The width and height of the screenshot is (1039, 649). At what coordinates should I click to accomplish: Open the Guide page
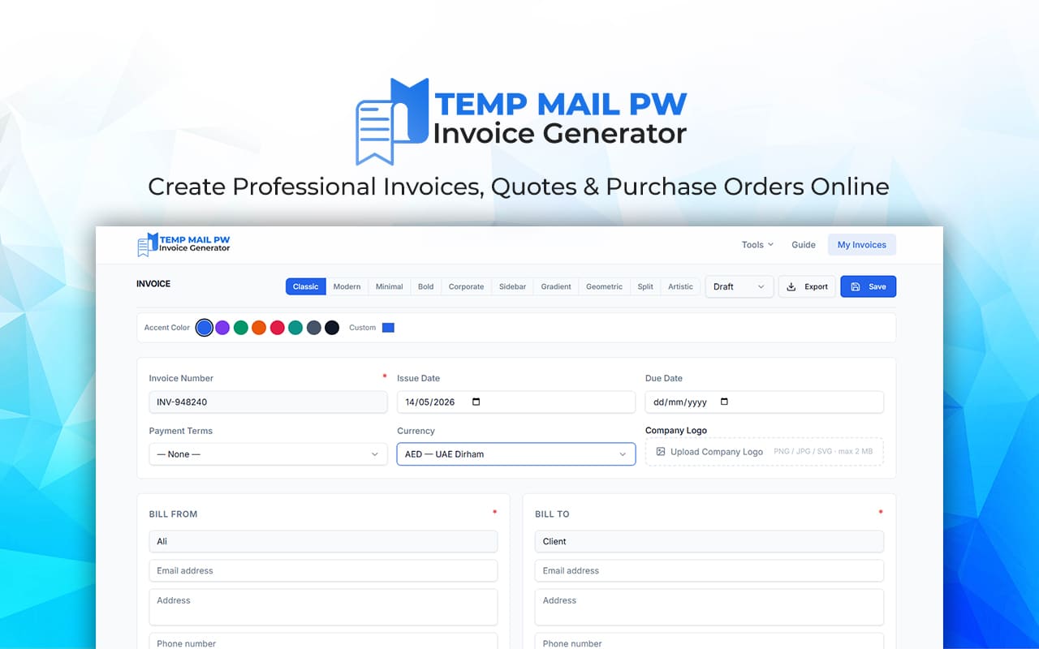(804, 244)
